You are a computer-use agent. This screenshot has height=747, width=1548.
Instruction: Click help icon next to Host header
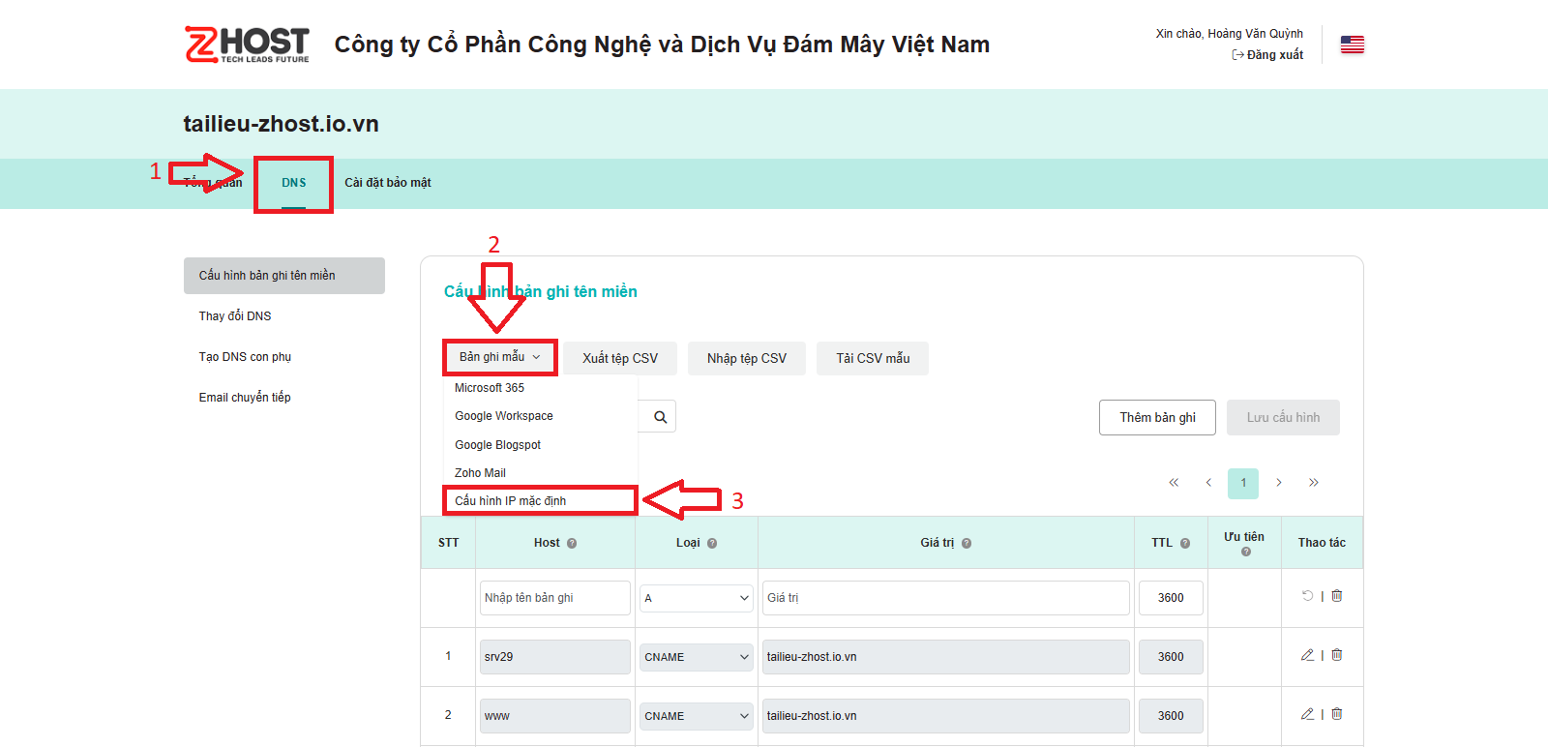tap(572, 543)
